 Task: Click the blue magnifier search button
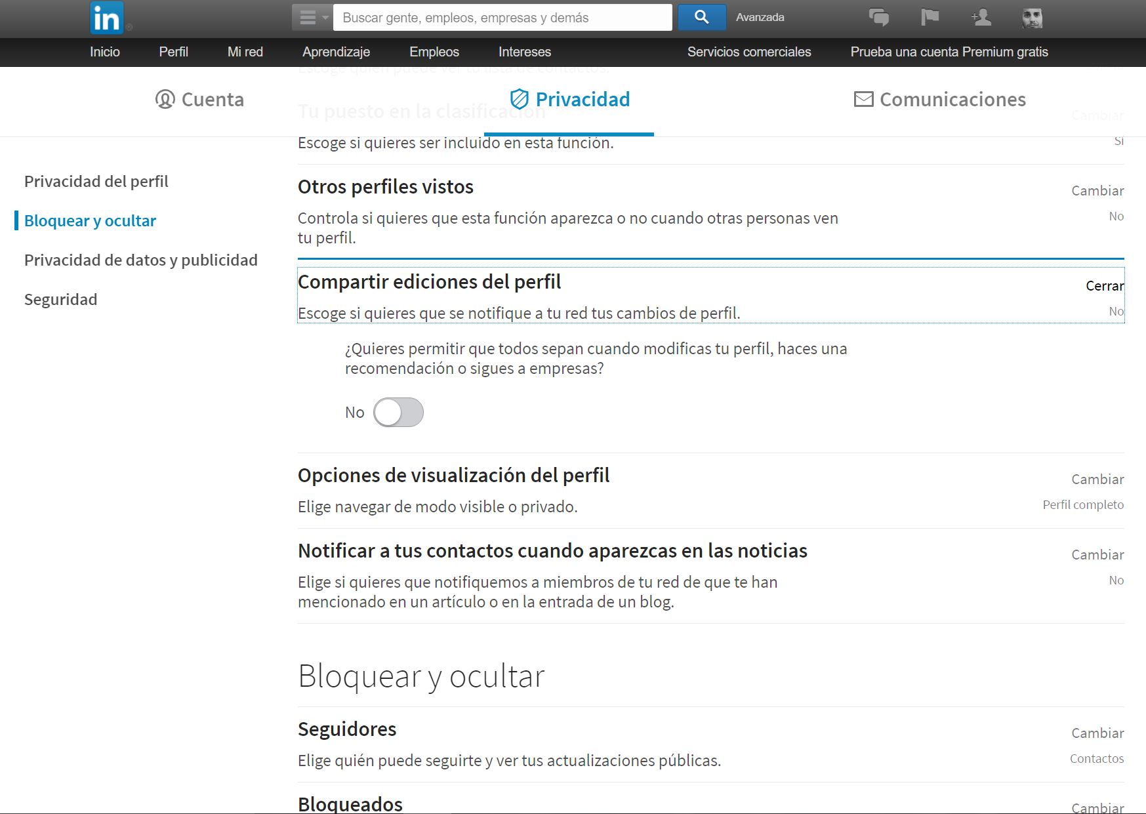click(x=701, y=17)
